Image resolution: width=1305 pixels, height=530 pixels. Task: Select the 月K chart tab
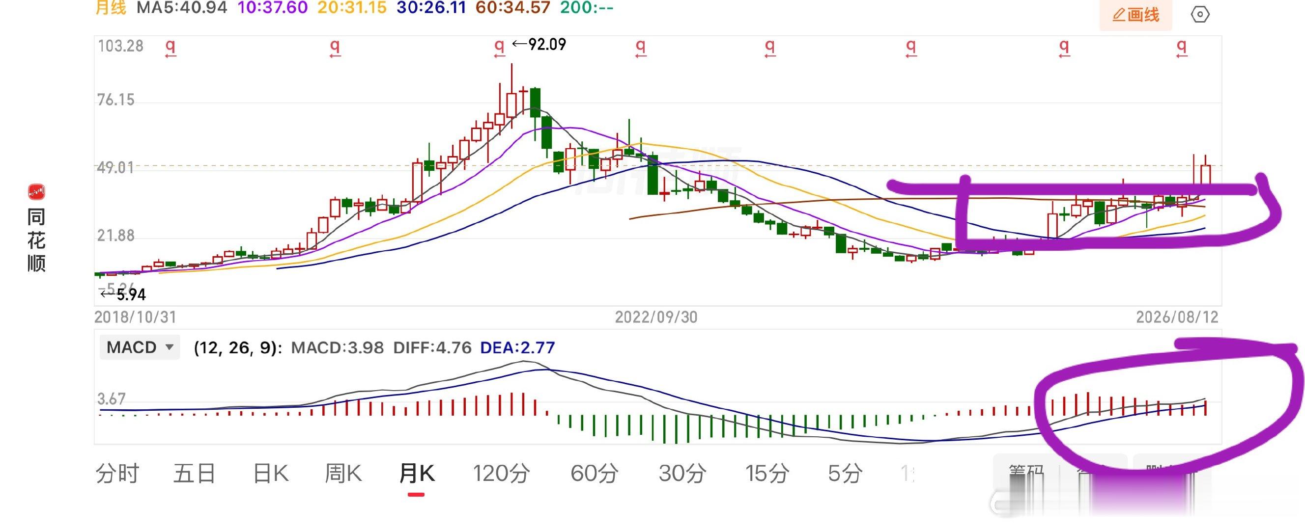tap(417, 473)
